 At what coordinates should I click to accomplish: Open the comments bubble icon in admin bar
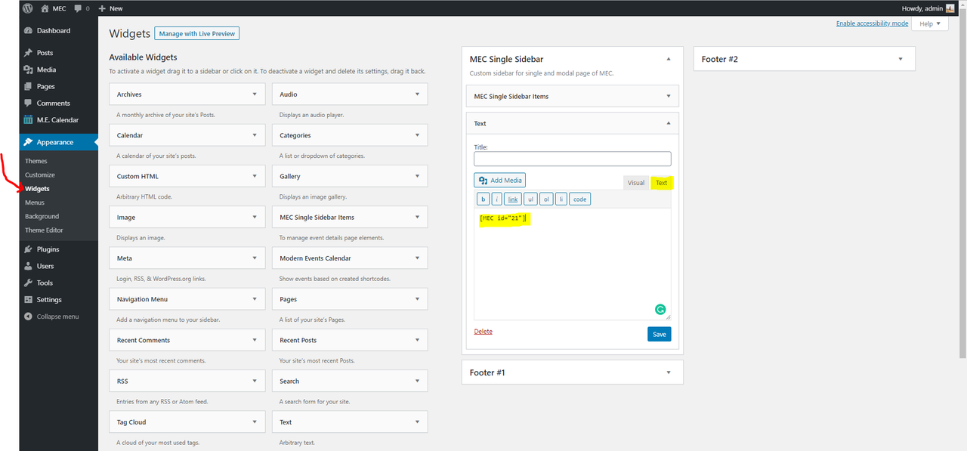77,8
